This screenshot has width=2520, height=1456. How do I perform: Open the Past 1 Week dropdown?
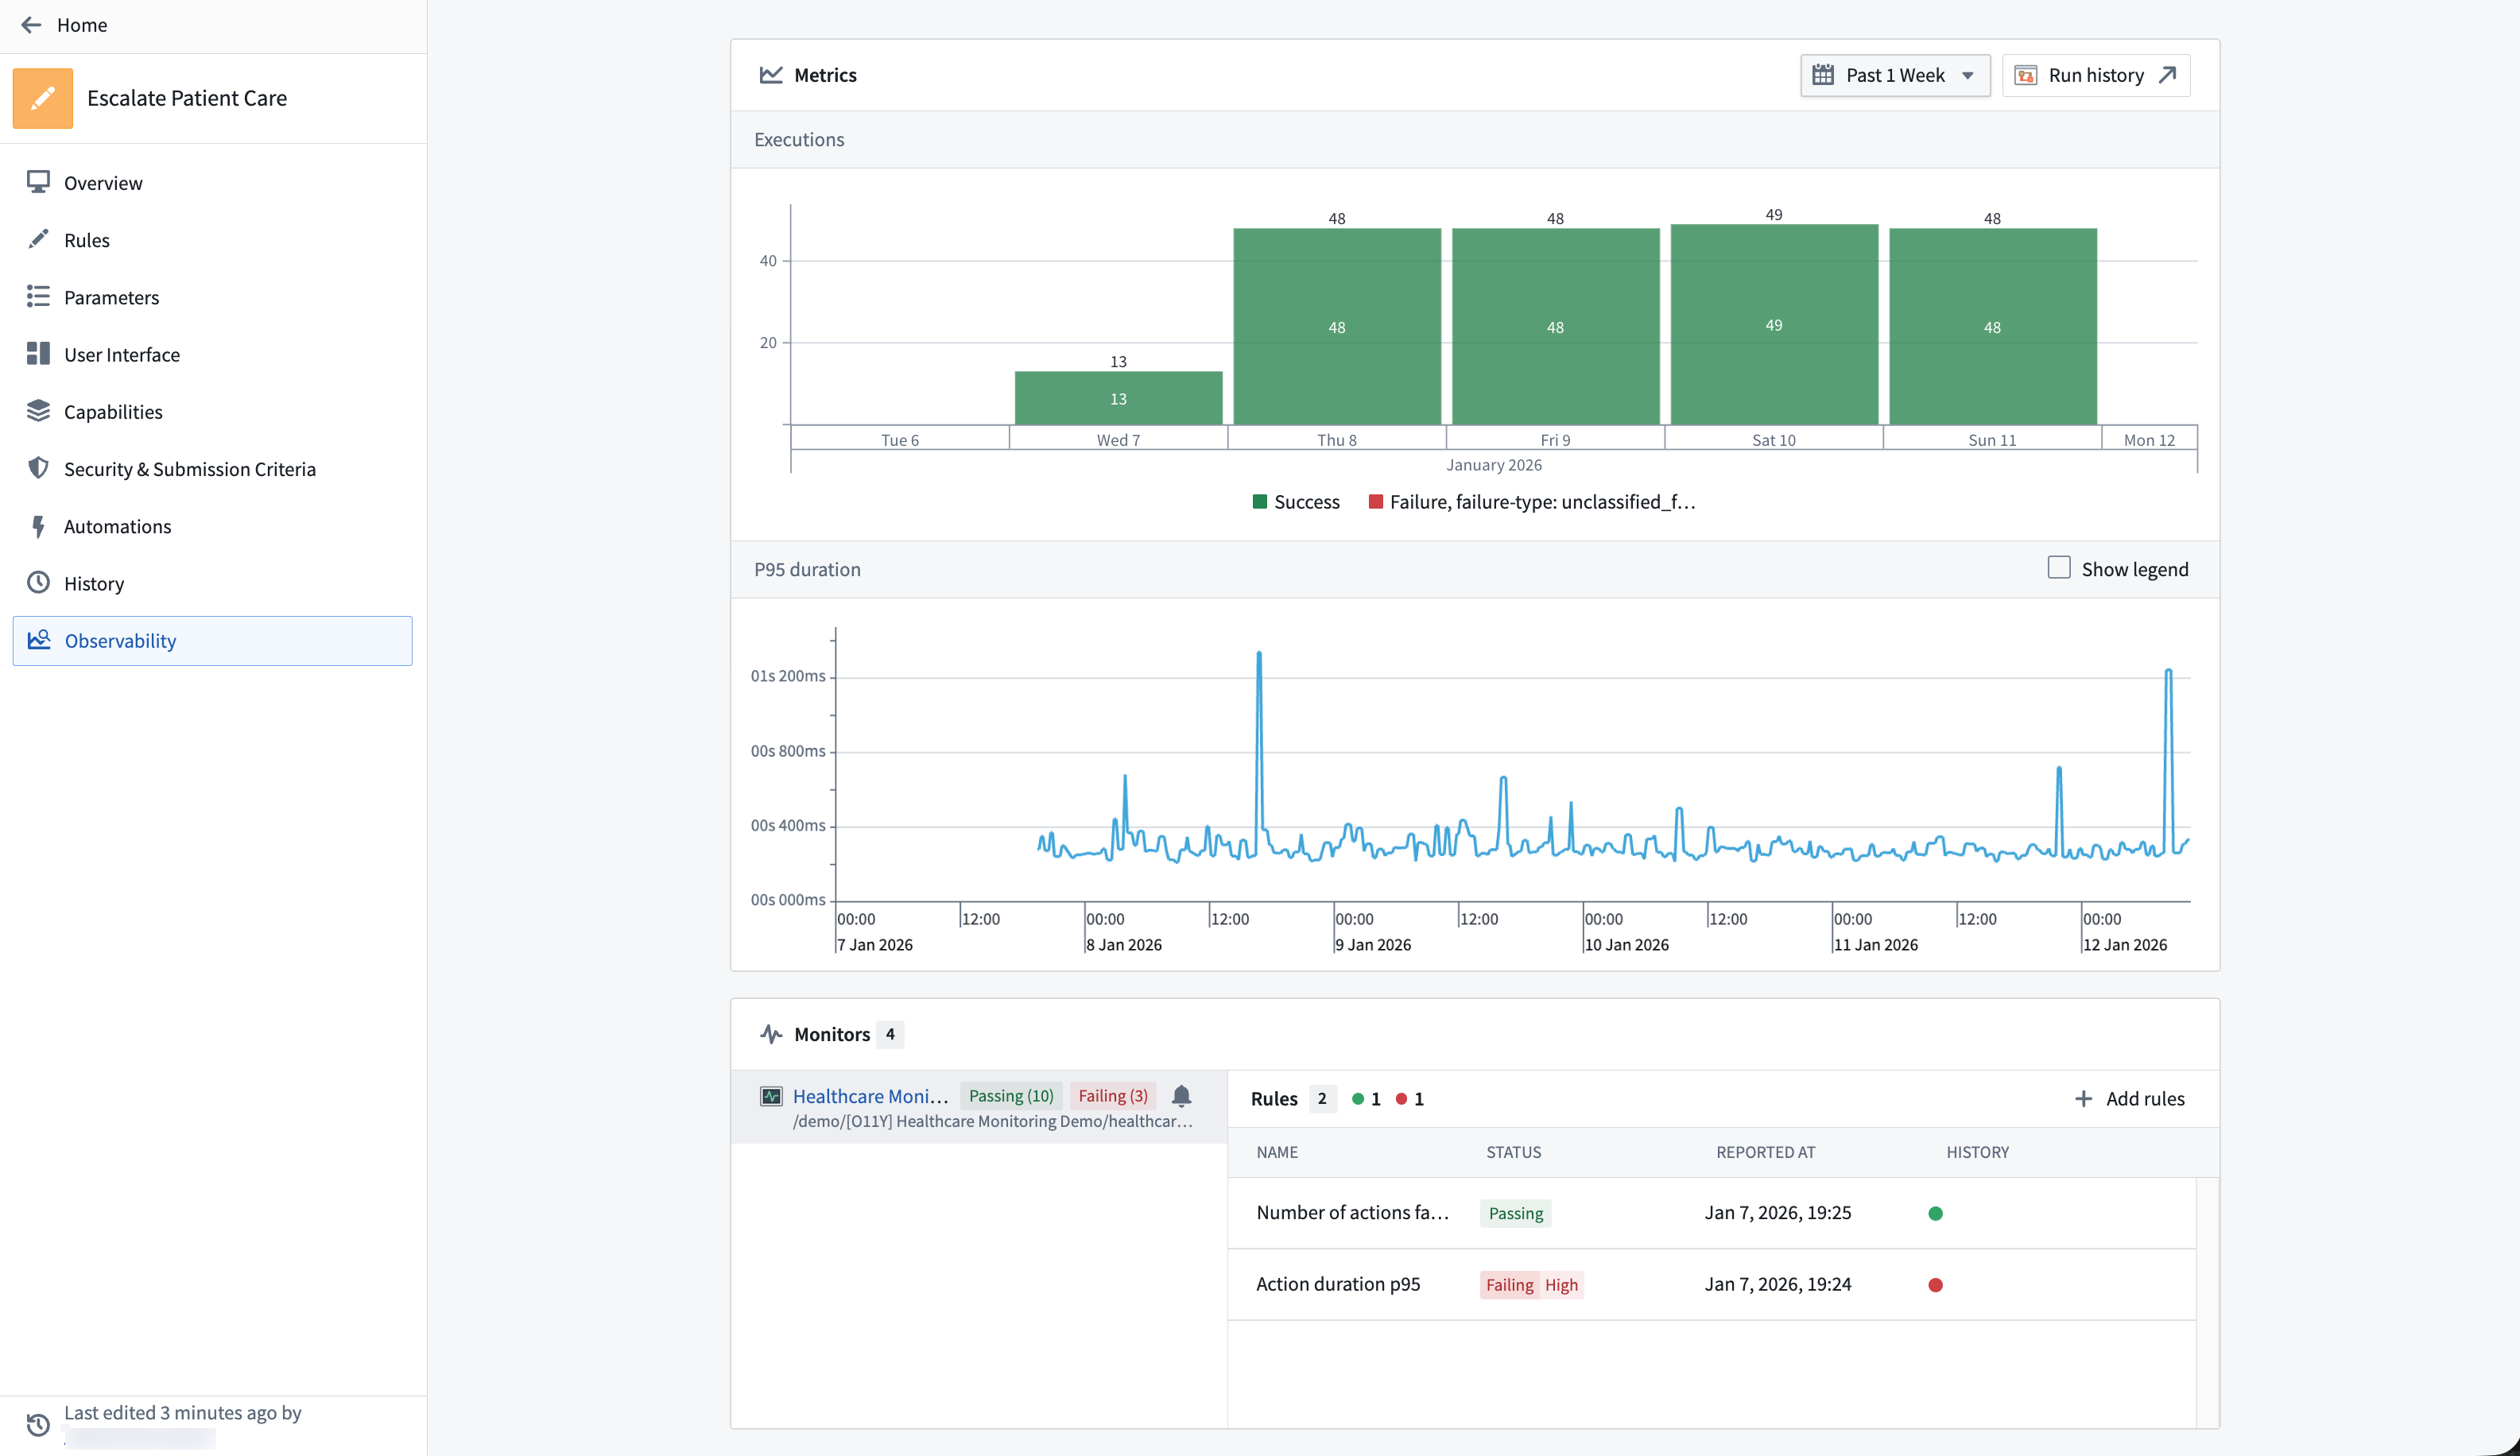(1894, 74)
